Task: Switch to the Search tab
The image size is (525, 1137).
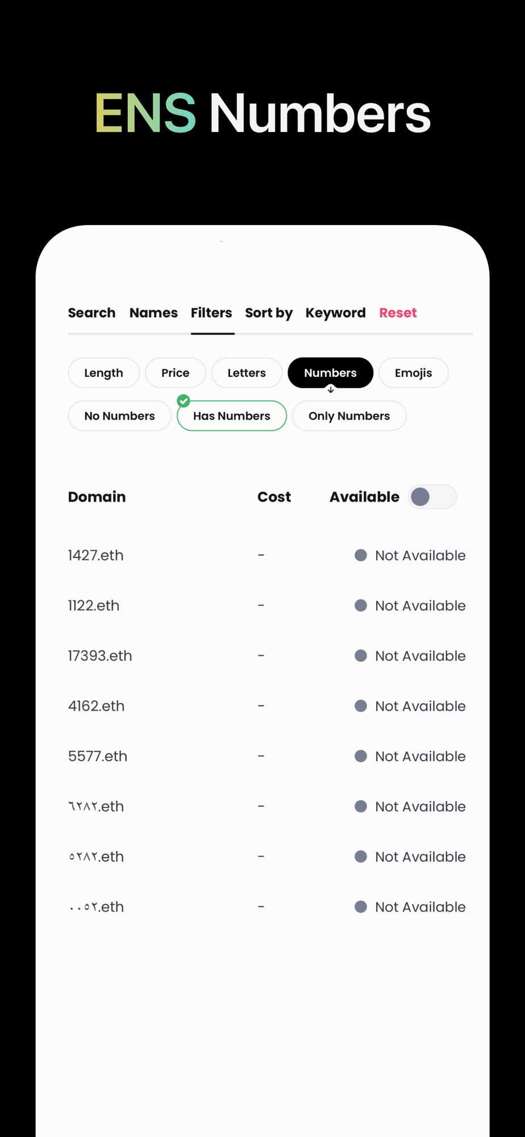Action: pyautogui.click(x=91, y=313)
